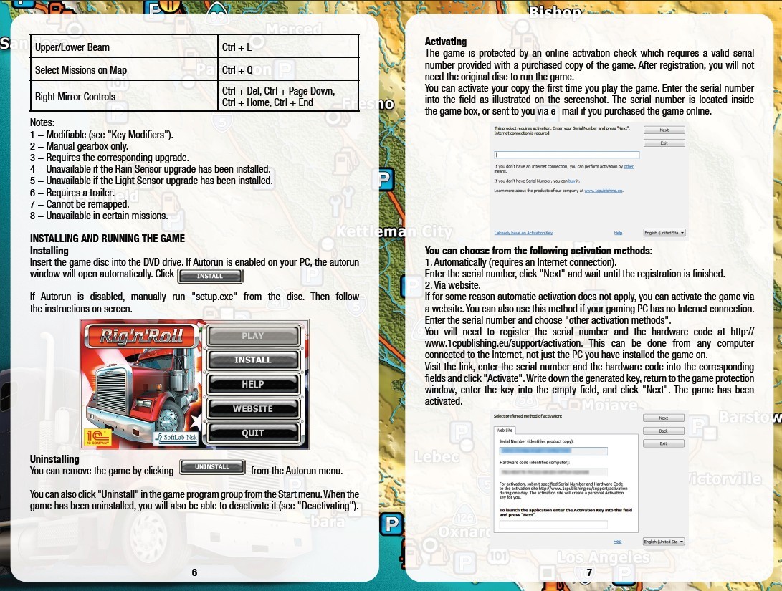This screenshot has height=591, width=782.
Task: Click the 'Installing' subheading
Action: coord(49,251)
